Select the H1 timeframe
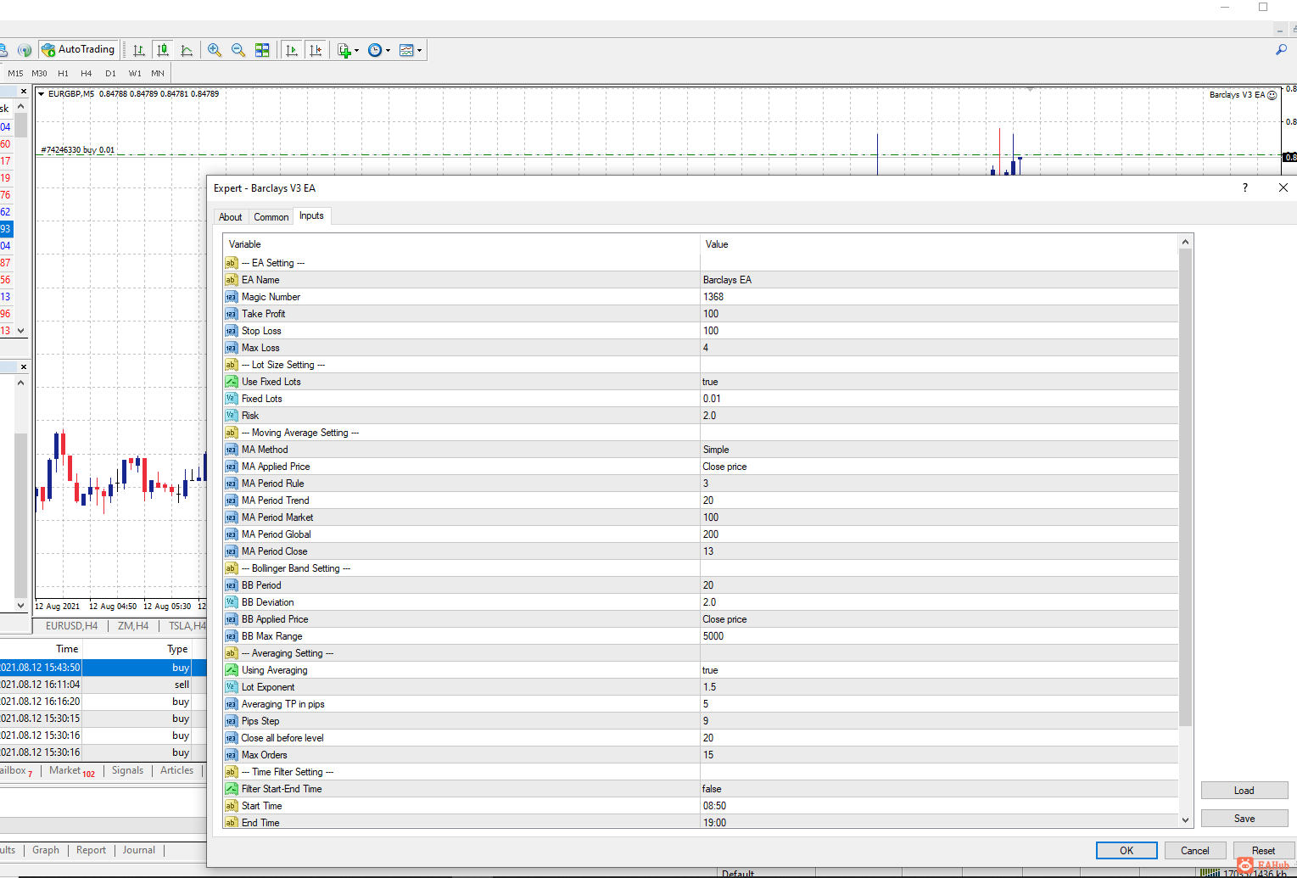The height and width of the screenshot is (878, 1297). point(63,74)
